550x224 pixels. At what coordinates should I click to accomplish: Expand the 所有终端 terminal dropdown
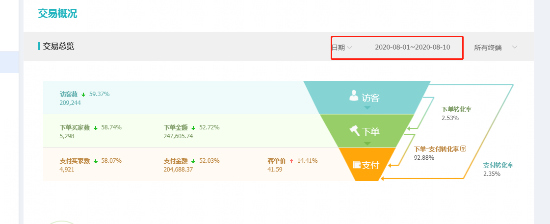pyautogui.click(x=496, y=48)
